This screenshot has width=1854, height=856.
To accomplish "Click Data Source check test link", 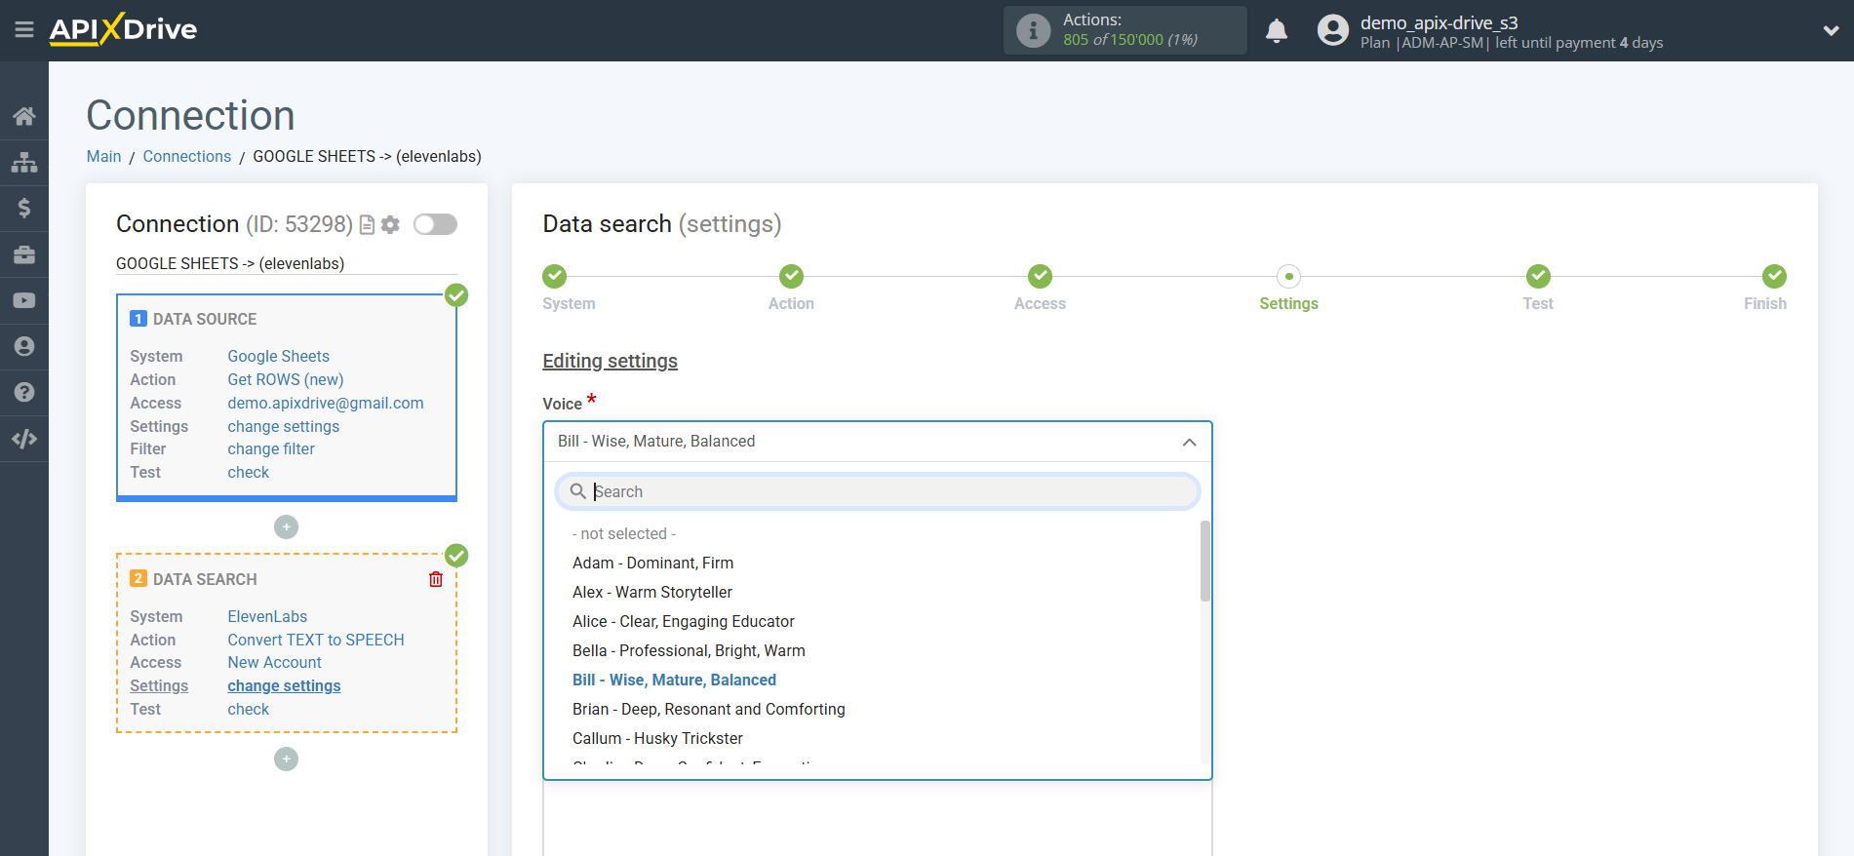I will pyautogui.click(x=249, y=472).
